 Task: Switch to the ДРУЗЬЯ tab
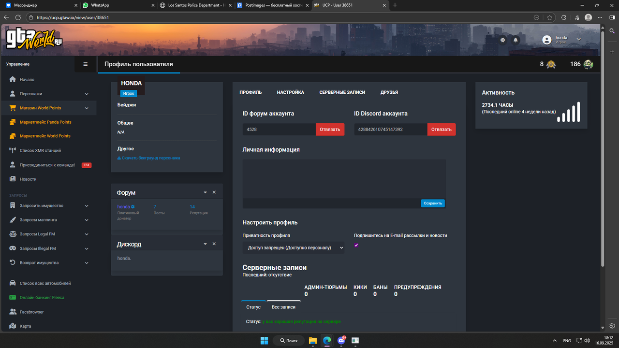(389, 92)
